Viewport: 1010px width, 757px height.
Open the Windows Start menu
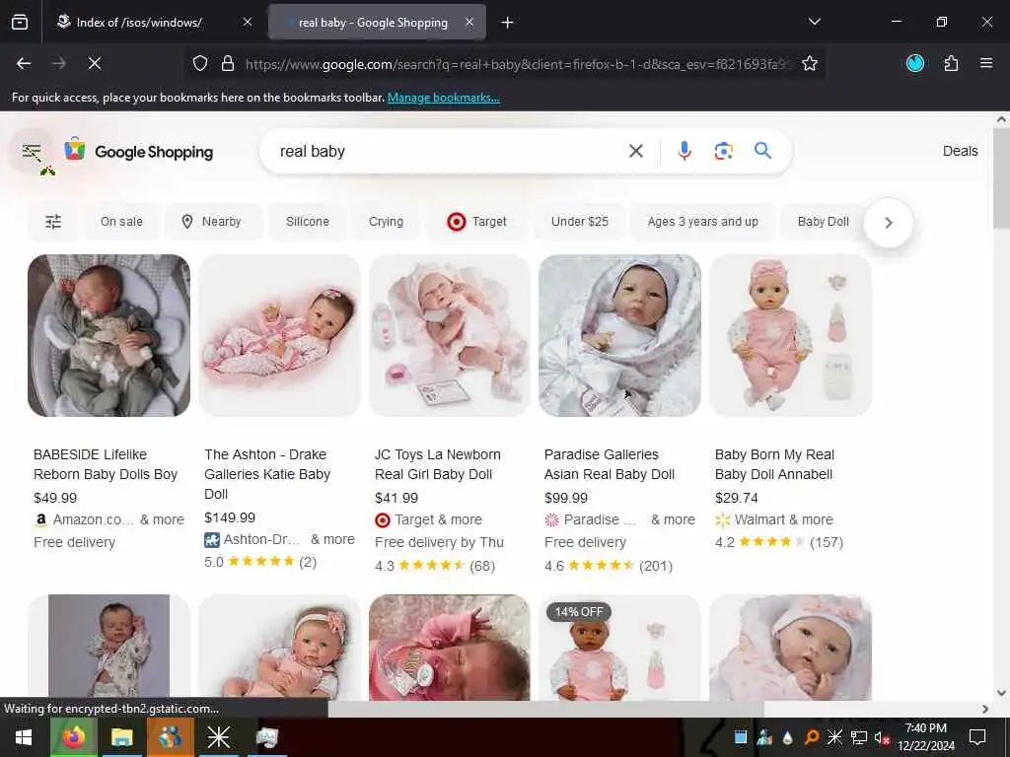tap(24, 737)
